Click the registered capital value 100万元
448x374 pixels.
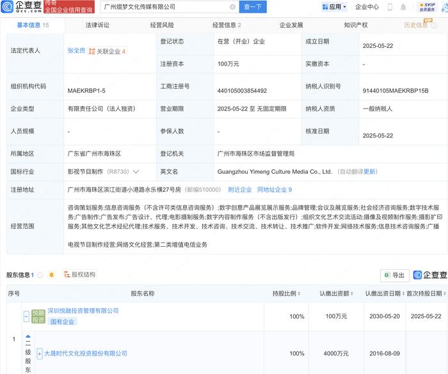click(x=228, y=64)
